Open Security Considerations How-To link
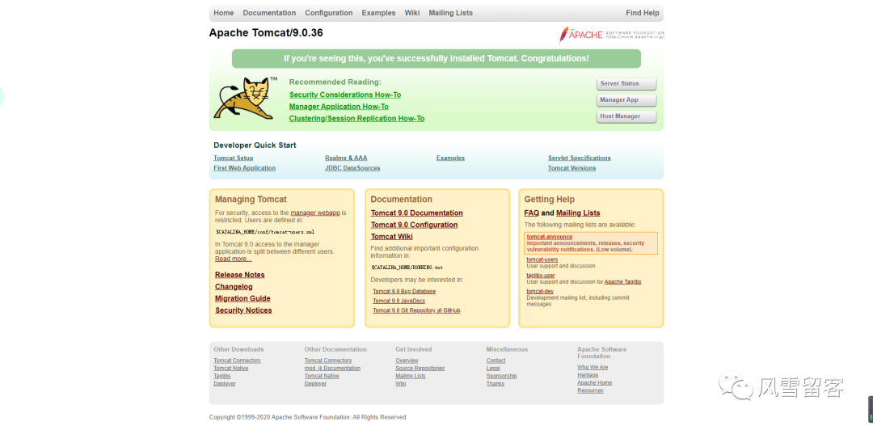Screen dimensions: 873x426 [x=345, y=95]
